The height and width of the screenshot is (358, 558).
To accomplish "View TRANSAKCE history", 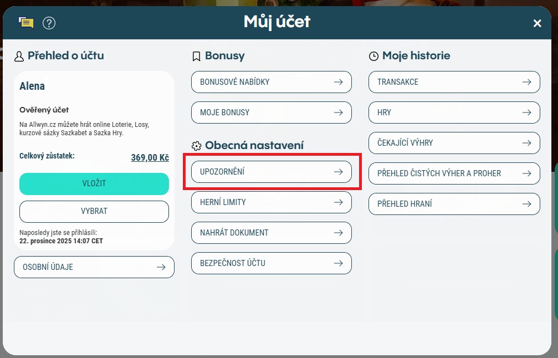I will pos(454,82).
